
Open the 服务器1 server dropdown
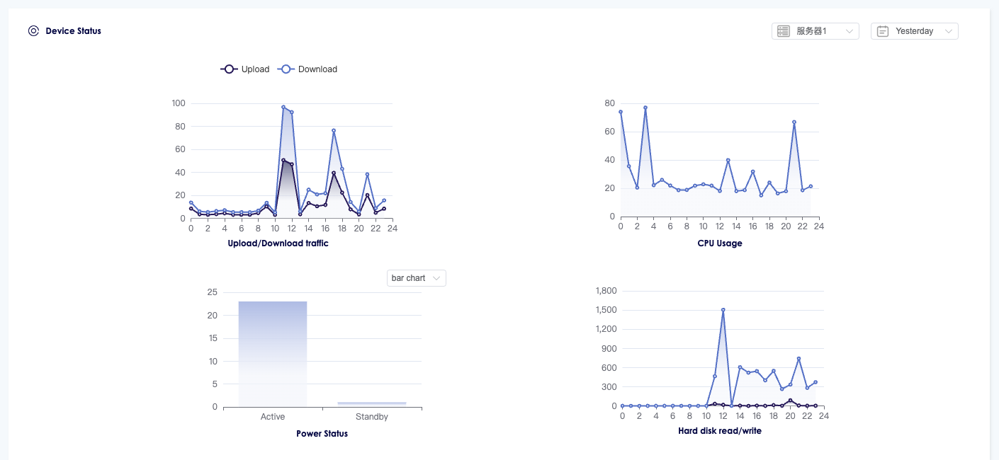[815, 31]
